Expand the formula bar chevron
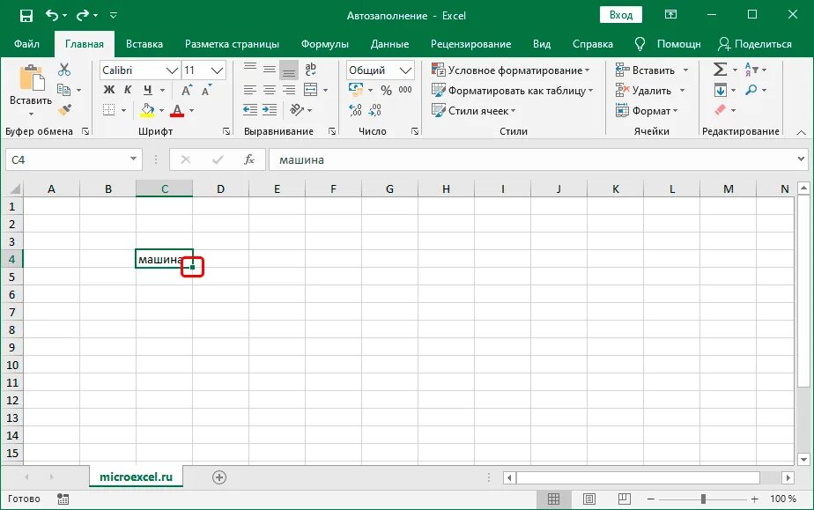This screenshot has height=510, width=814. 801,159
